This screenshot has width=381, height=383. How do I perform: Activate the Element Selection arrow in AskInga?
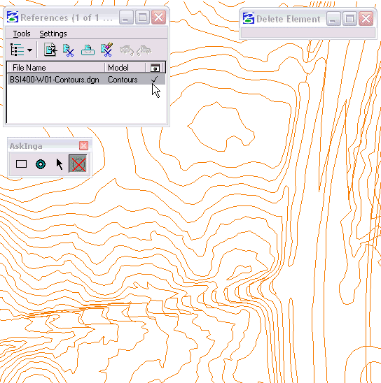pos(59,164)
